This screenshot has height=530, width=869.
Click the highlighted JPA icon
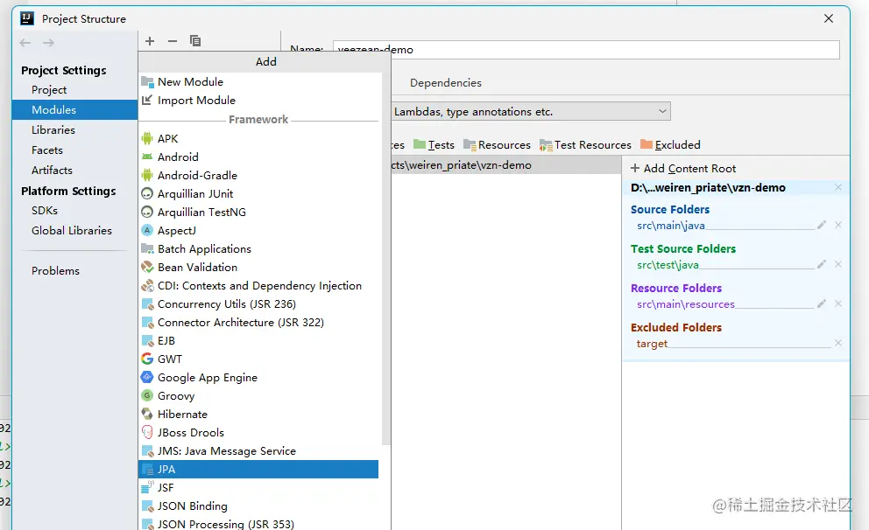(x=147, y=469)
